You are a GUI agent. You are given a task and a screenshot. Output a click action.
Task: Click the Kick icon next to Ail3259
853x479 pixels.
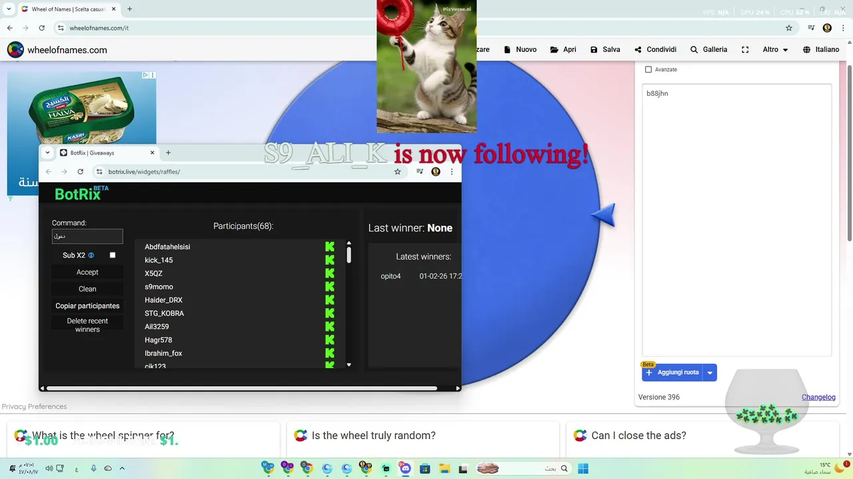click(x=330, y=327)
